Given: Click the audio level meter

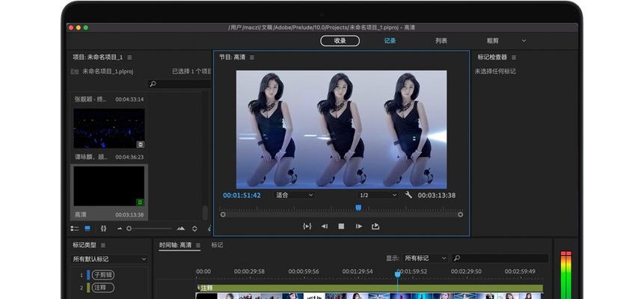Looking at the screenshot, I should 566,275.
